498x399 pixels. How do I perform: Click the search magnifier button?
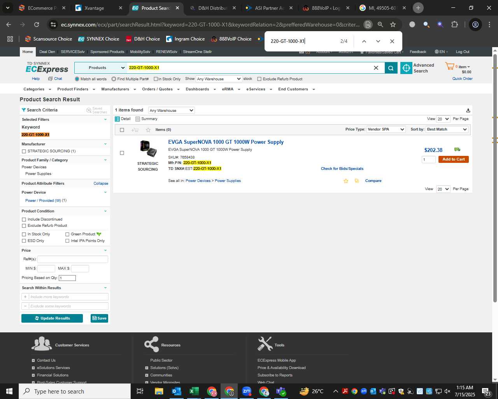click(x=391, y=68)
